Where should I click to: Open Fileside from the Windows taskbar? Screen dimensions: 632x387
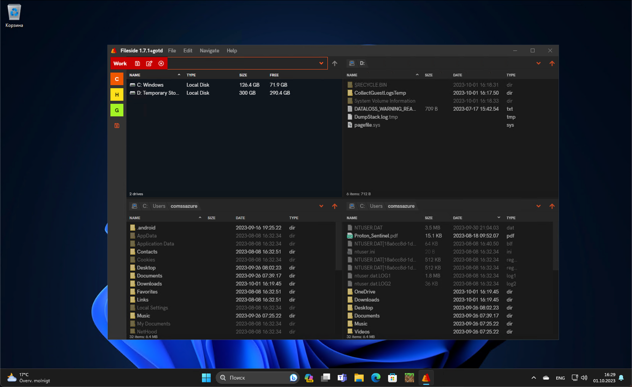(x=426, y=378)
